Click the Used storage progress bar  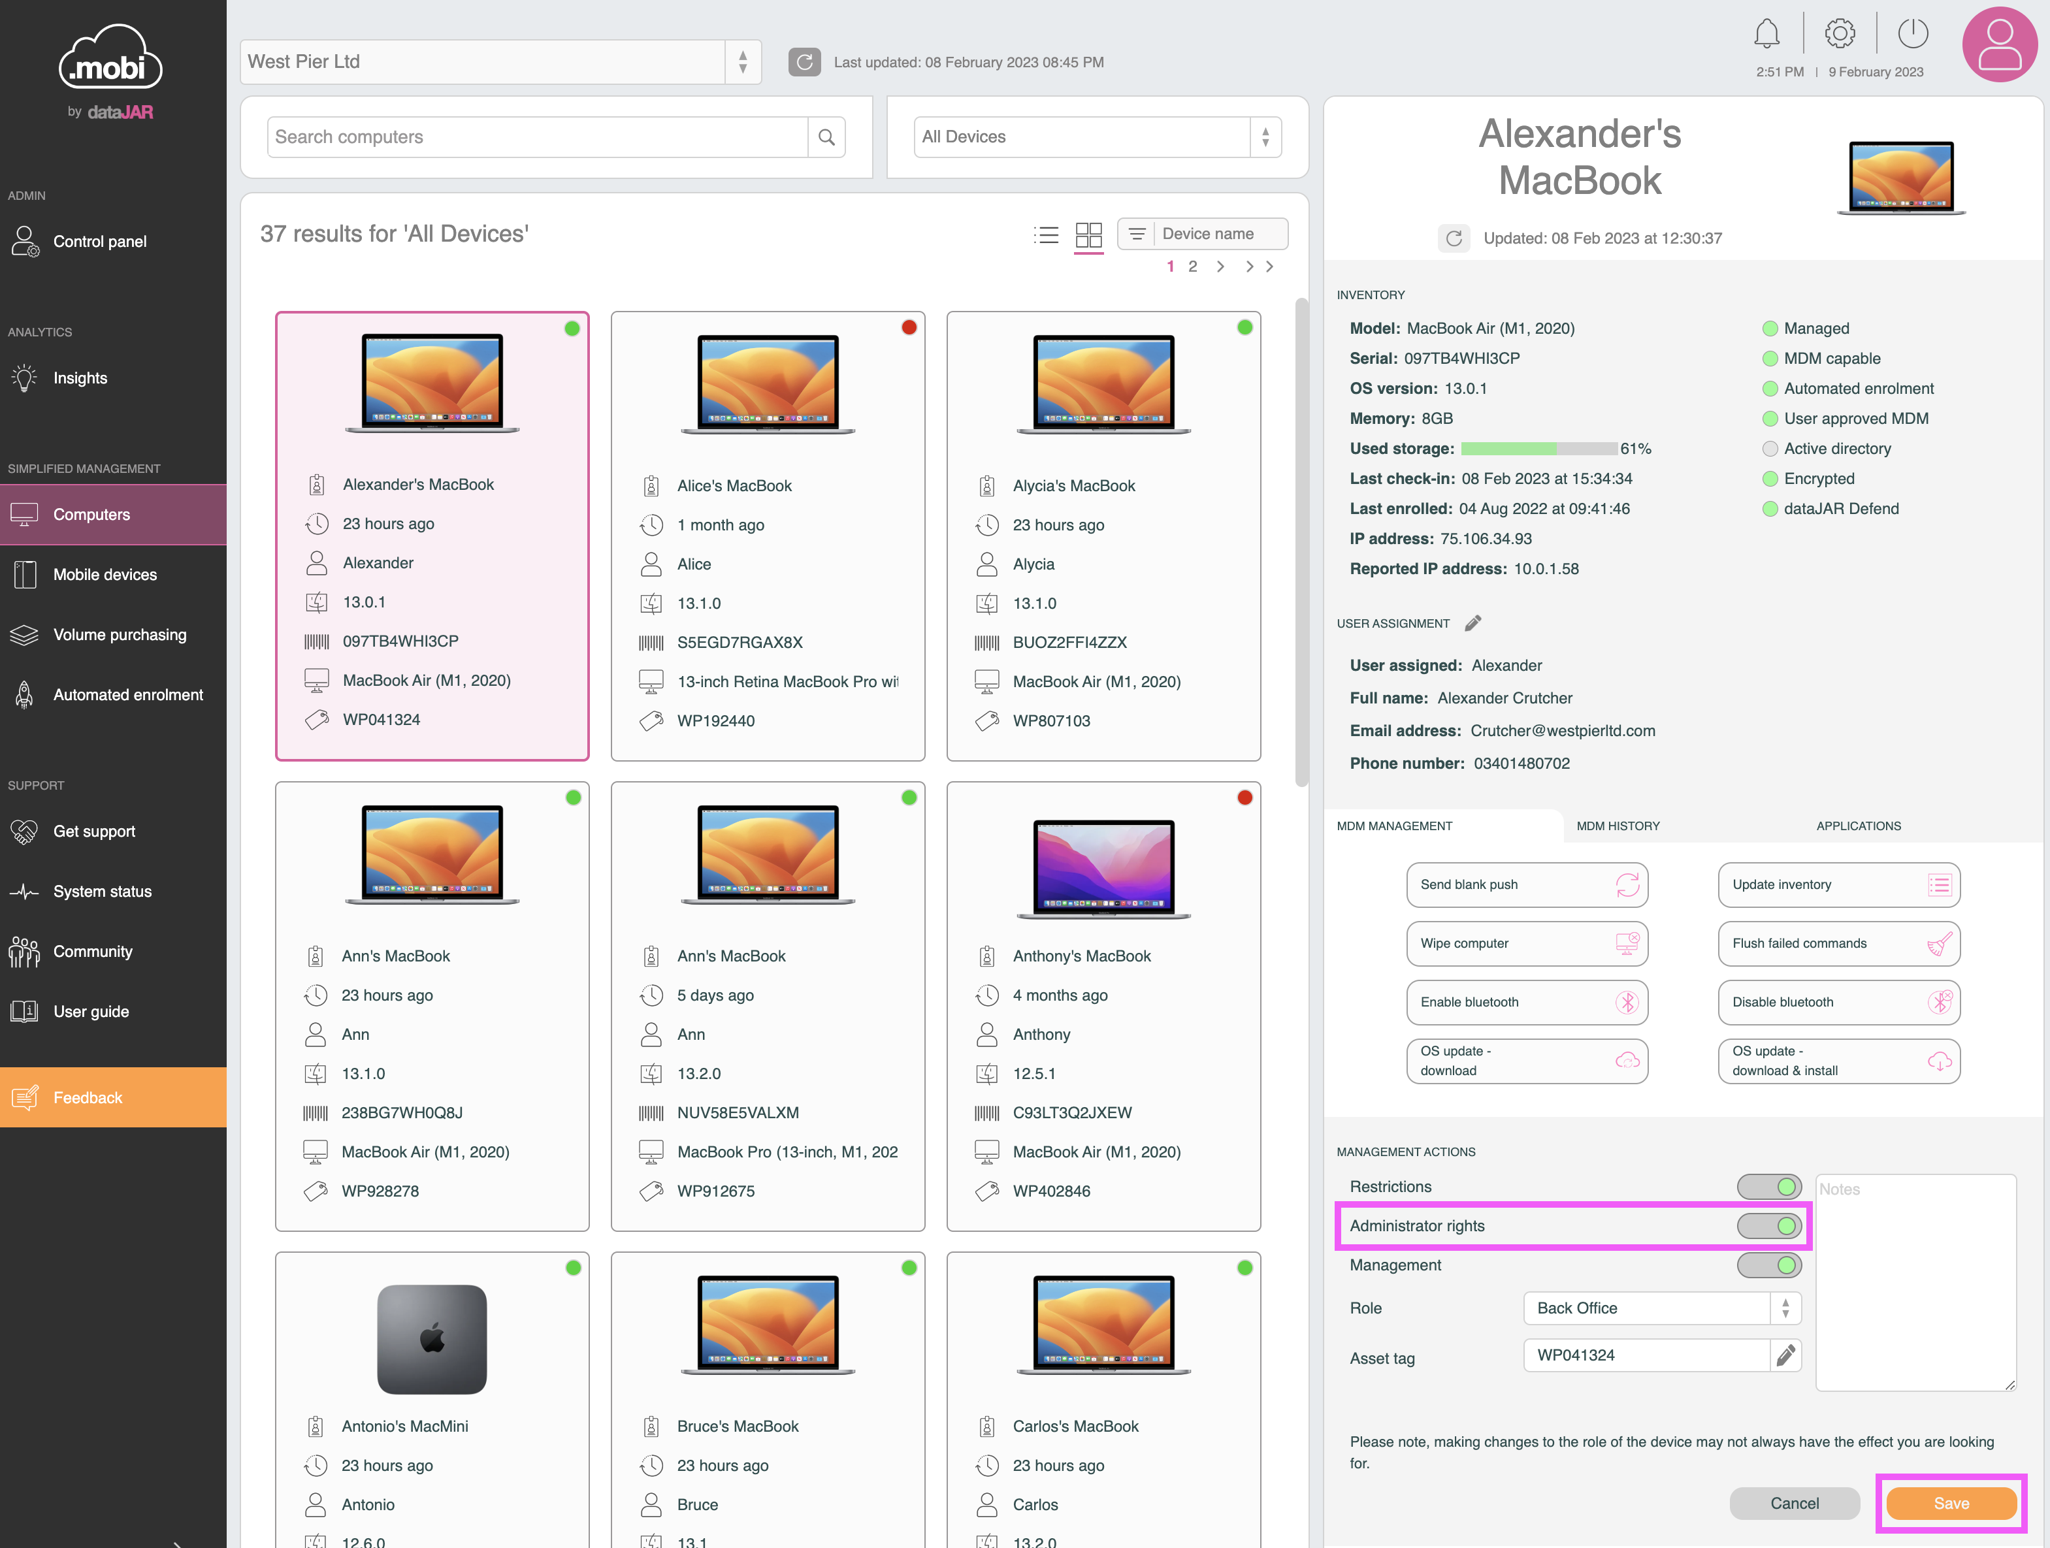click(1539, 449)
